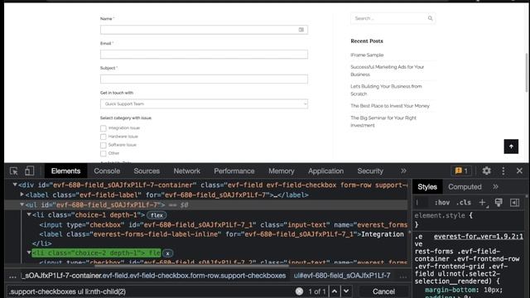Toggle the .cls element classes button
The width and height of the screenshot is (530, 298).
tap(464, 203)
